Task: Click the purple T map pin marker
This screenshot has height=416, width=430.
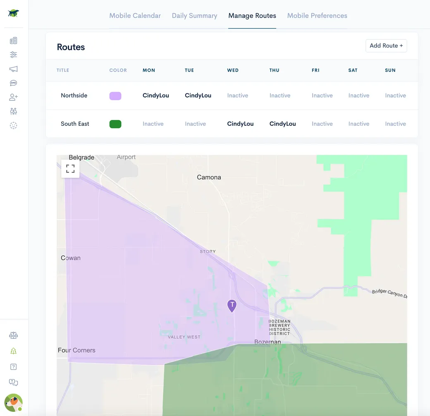Action: 232,306
